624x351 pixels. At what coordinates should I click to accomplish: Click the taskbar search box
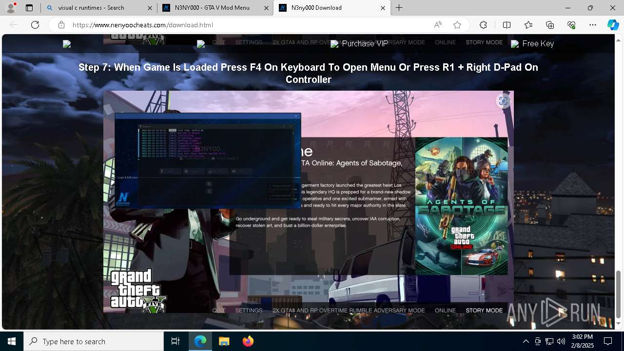pos(94,341)
